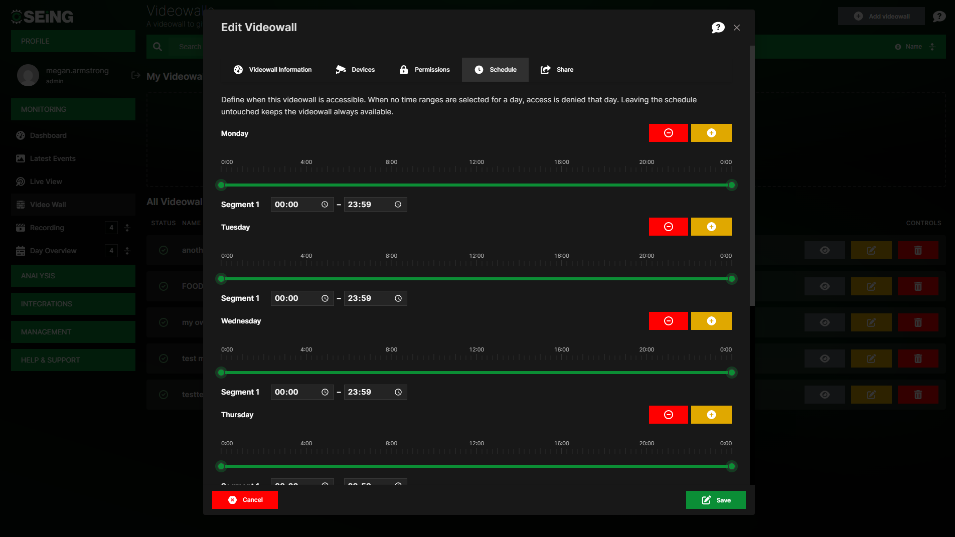Click the delete trash icon in first videowall row
Image resolution: width=955 pixels, height=537 pixels.
coord(918,250)
